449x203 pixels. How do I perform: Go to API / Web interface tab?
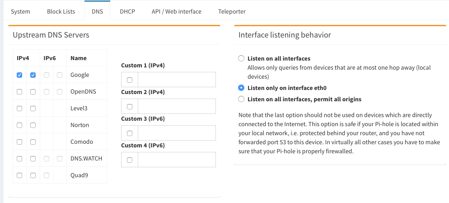point(176,11)
